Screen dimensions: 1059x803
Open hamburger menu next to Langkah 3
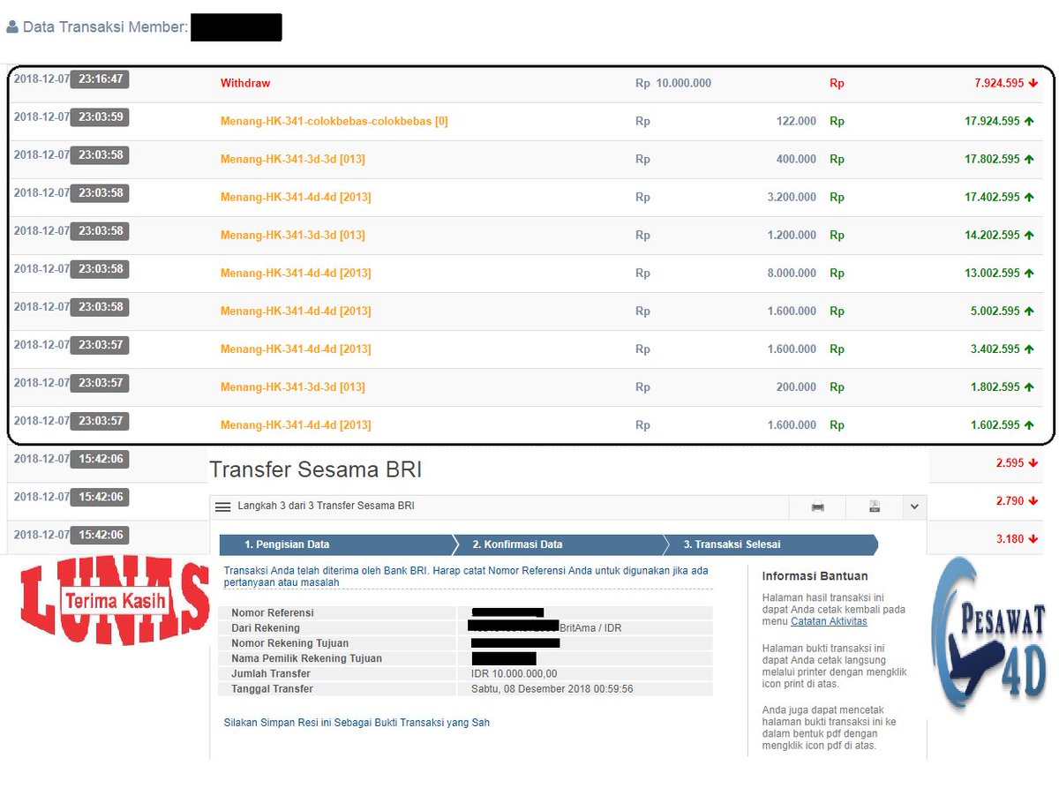[223, 507]
